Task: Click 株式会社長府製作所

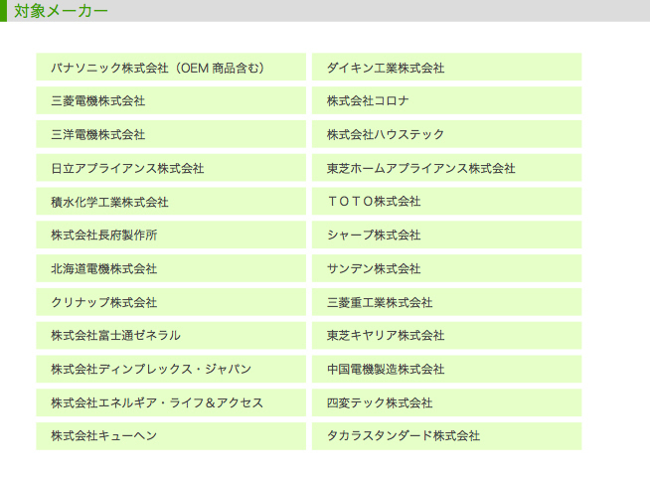Action: point(171,235)
